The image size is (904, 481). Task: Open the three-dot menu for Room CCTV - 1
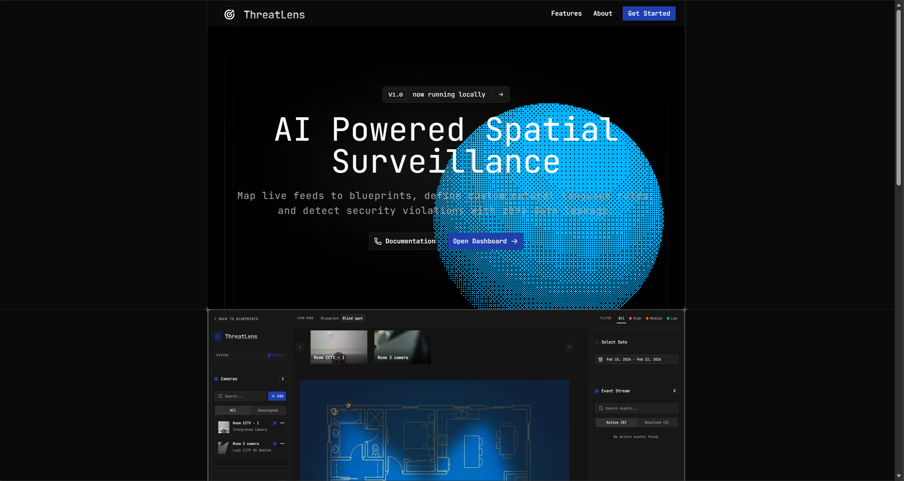pos(282,423)
